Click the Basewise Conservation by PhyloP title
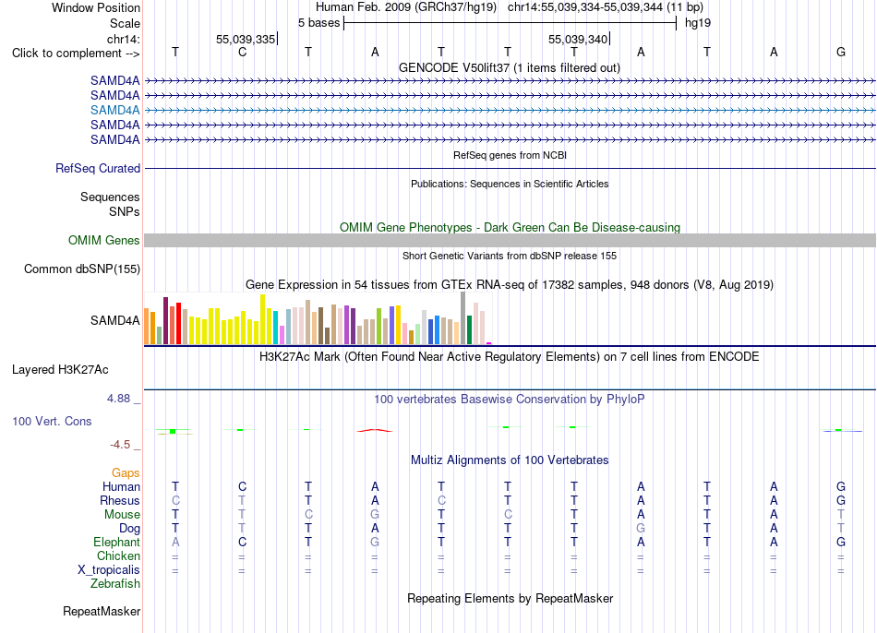This screenshot has width=877, height=633. (x=509, y=400)
